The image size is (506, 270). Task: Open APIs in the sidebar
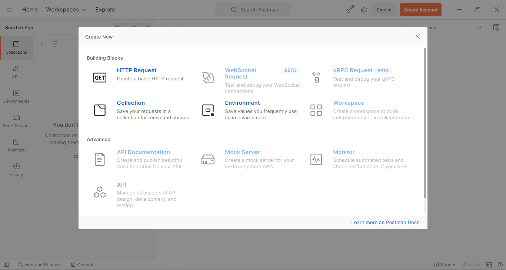pos(16,72)
